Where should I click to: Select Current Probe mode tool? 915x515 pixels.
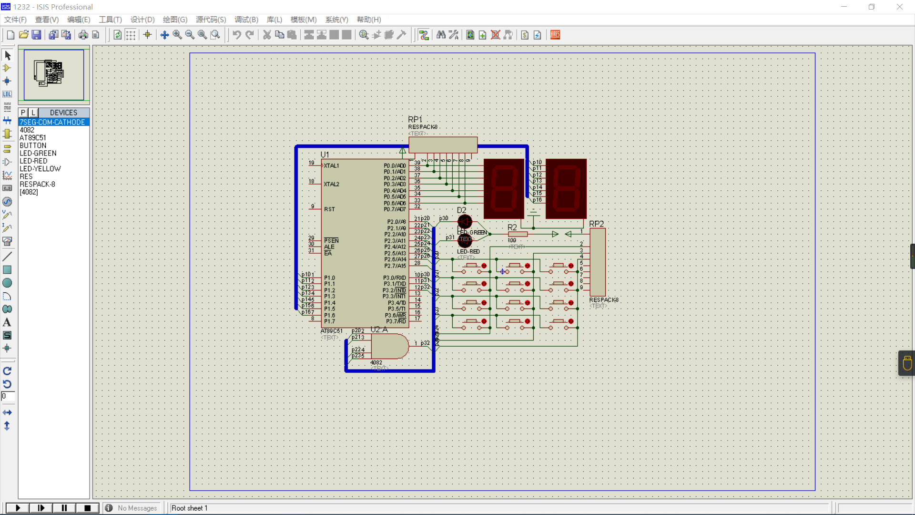(x=7, y=228)
